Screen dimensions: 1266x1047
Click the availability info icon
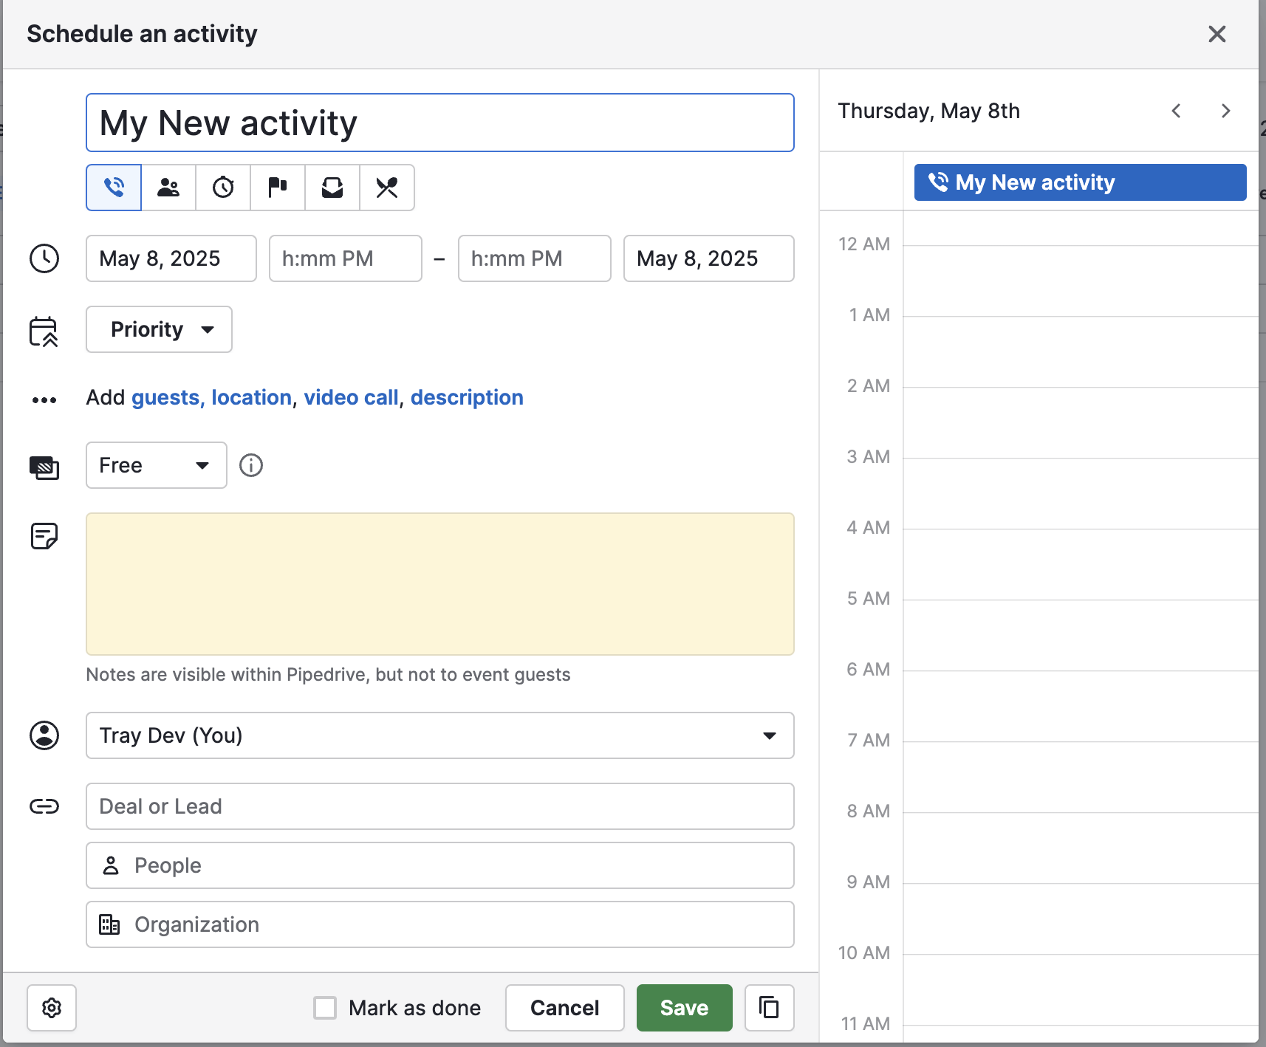(251, 465)
